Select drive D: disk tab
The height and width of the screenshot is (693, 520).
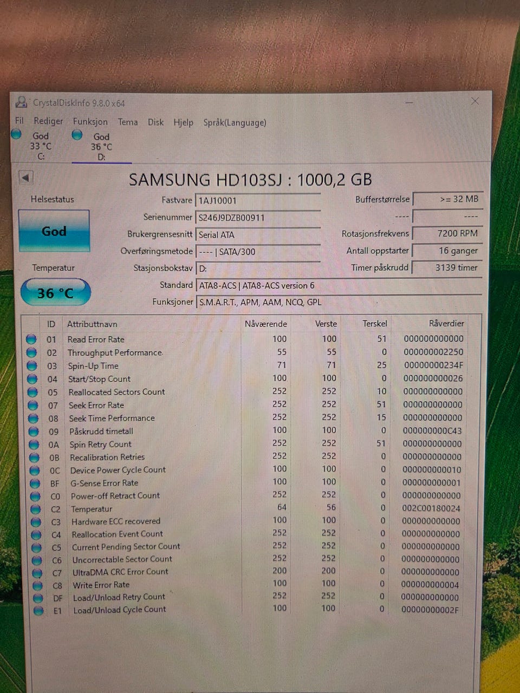pos(101,146)
